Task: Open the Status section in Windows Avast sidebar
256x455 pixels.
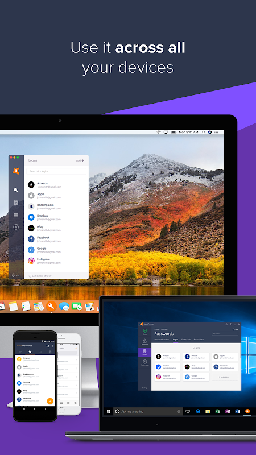Action: point(144,332)
